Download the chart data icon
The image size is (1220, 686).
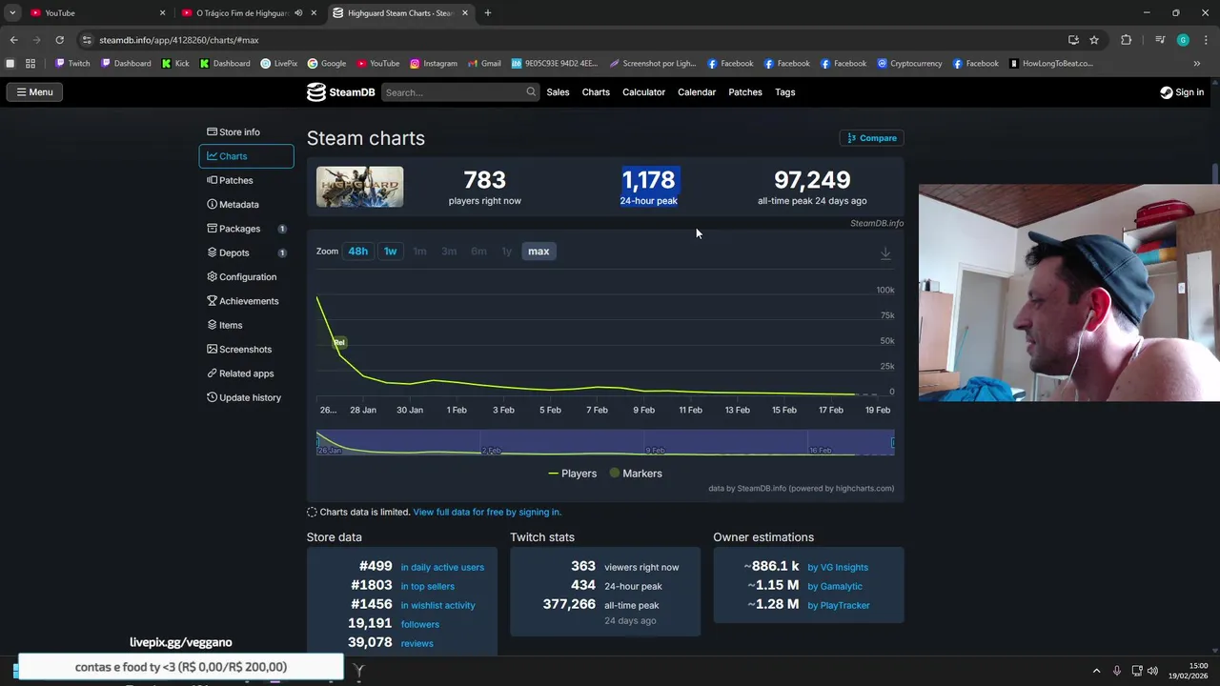click(885, 253)
